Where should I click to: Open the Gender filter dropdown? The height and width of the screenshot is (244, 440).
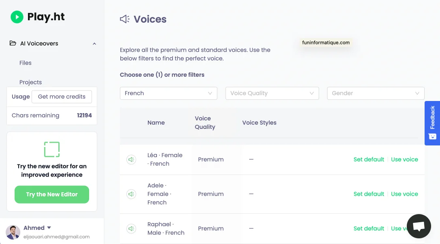click(x=376, y=93)
